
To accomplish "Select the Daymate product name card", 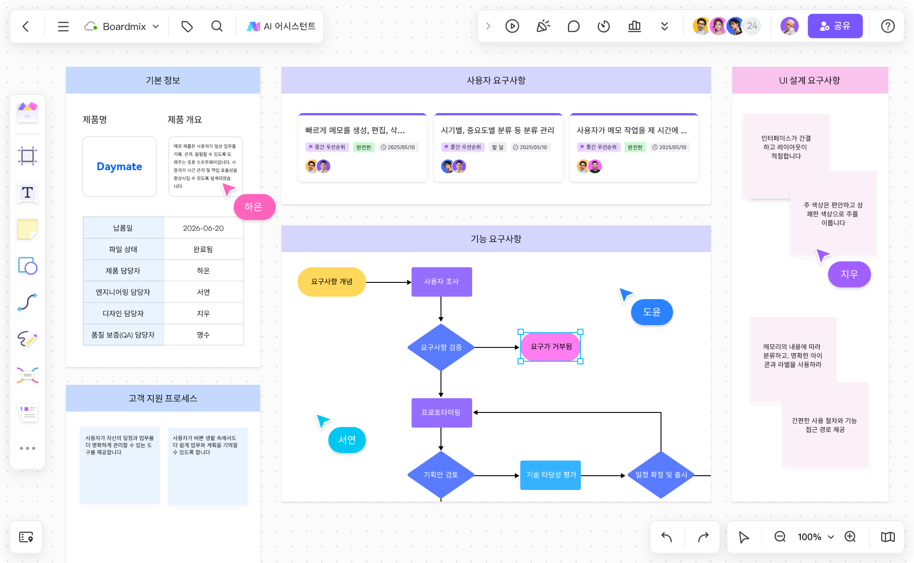I will point(119,167).
